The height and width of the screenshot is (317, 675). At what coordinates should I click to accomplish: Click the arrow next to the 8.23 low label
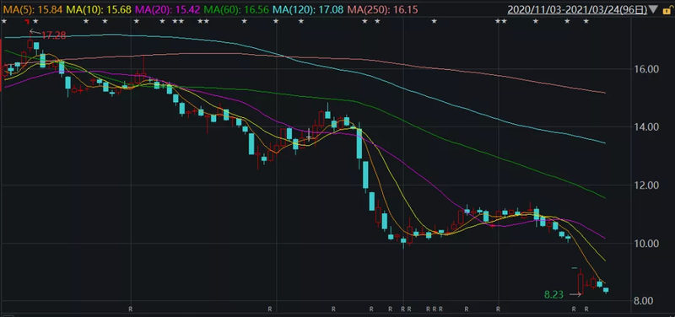[x=575, y=294]
